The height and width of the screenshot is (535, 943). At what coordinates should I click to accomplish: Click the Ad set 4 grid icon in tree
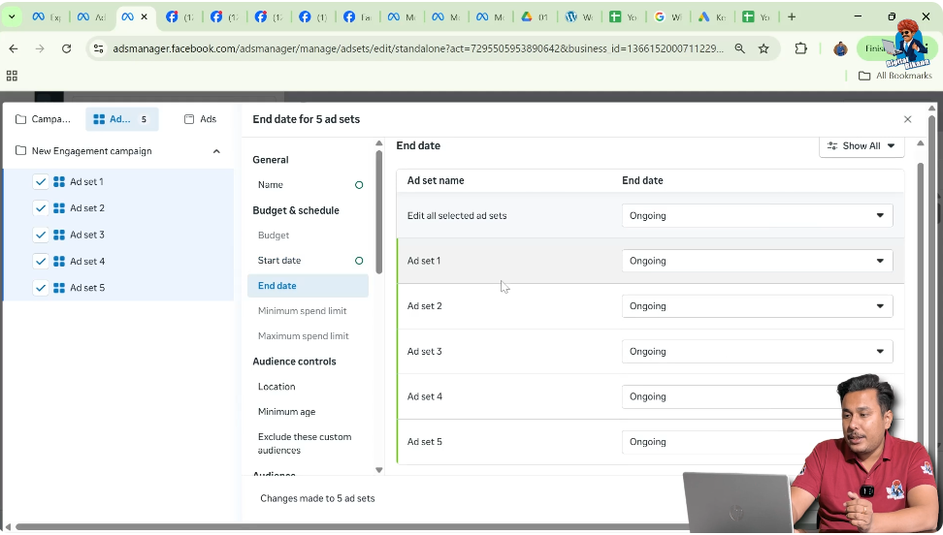(59, 261)
